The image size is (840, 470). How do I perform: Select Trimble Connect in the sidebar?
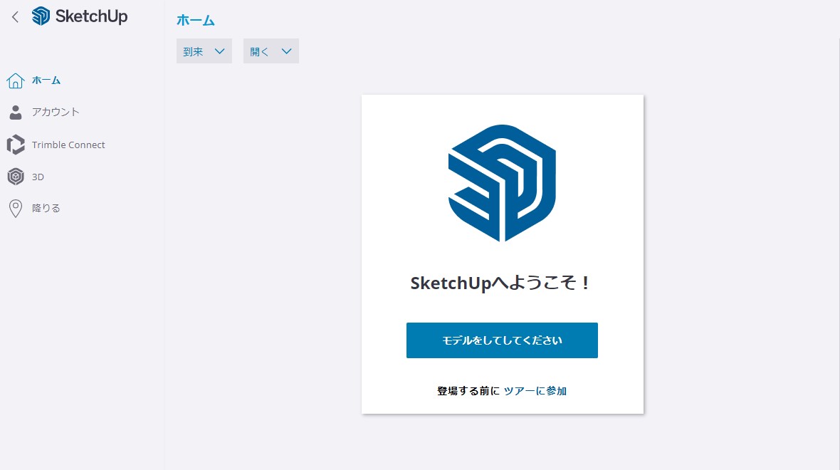coord(68,145)
